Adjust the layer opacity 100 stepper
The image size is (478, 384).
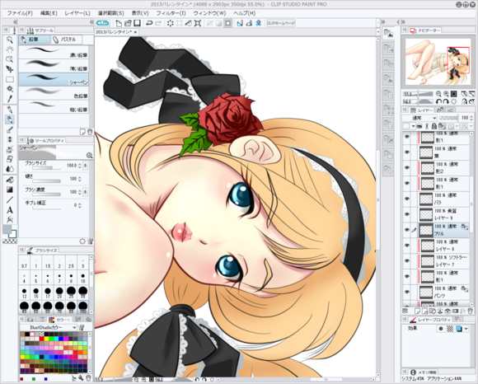pyautogui.click(x=471, y=118)
